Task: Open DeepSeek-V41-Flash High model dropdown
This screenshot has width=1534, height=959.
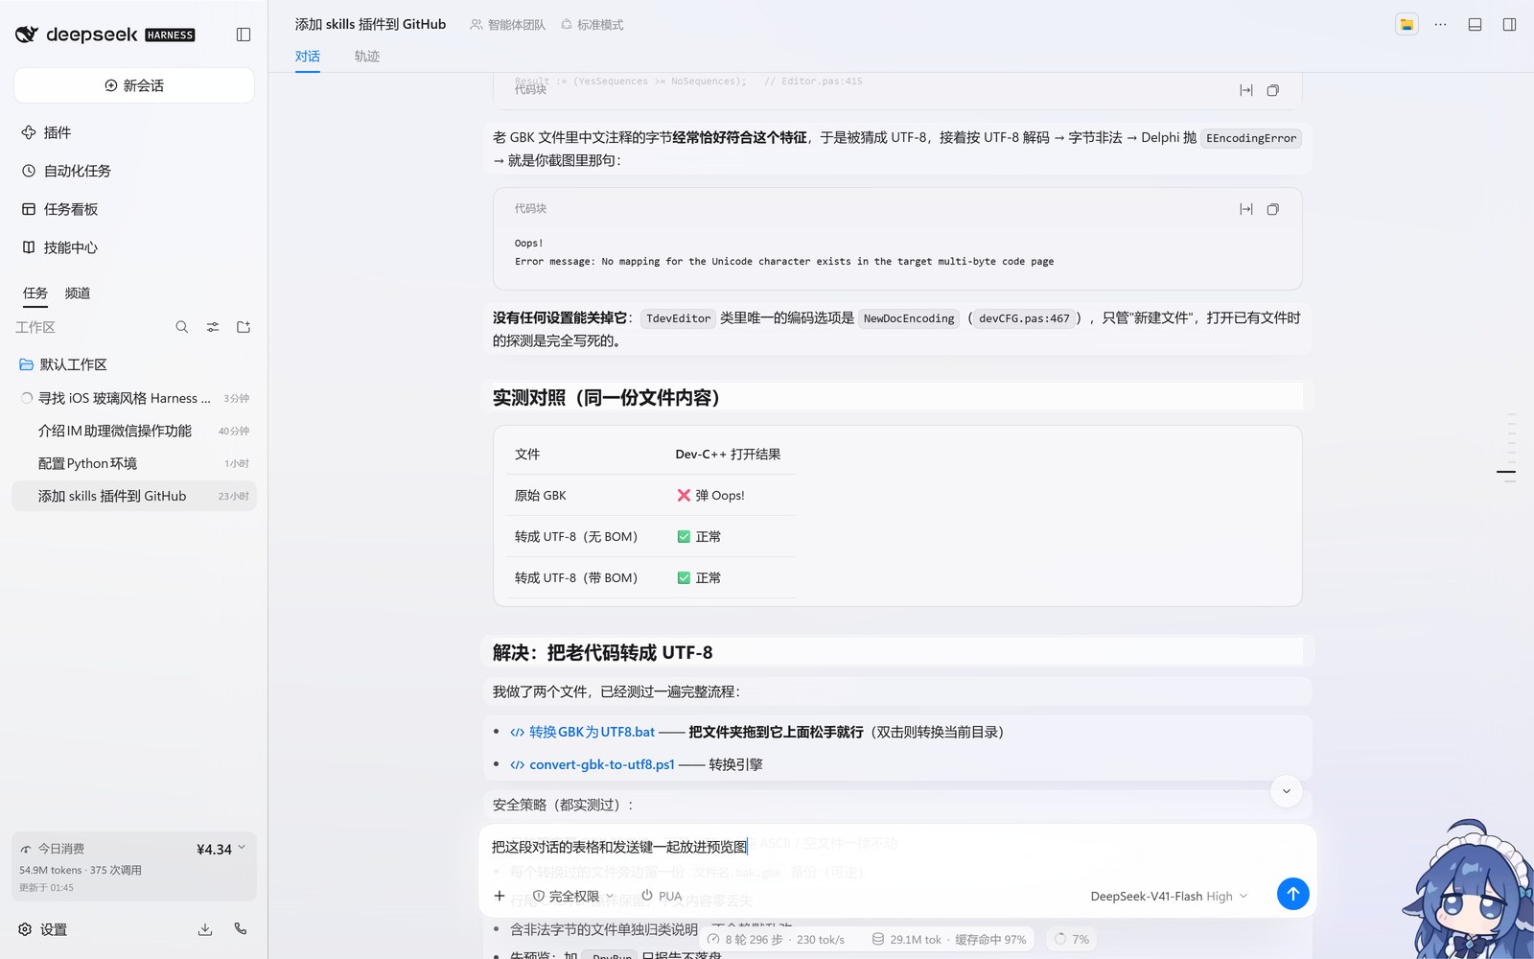Action: click(x=1169, y=896)
